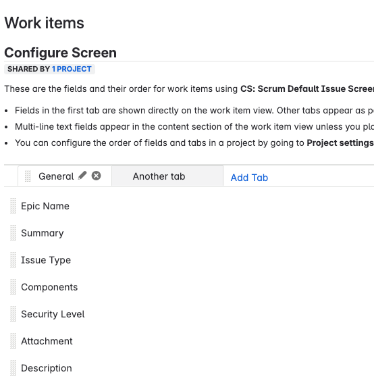Viewport: 374px width, 387px height.
Task: Click the drag handle beside Security Level
Action: coord(13,314)
